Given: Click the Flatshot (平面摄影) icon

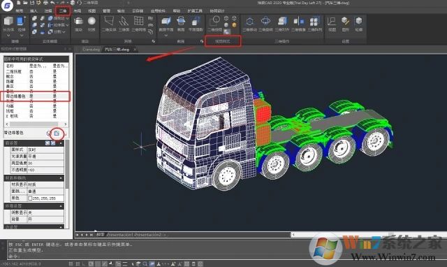Looking at the screenshot, I should click(x=196, y=22).
